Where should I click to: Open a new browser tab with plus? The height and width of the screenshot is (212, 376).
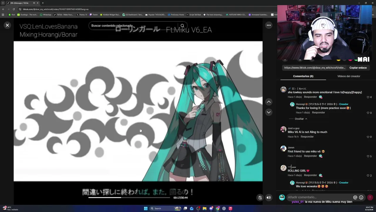point(43,3)
